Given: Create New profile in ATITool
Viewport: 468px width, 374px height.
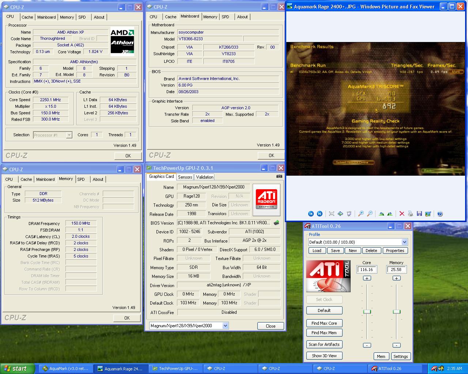Looking at the screenshot, I should coord(353,251).
